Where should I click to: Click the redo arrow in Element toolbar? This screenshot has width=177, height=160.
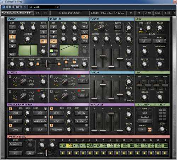pos(46,13)
